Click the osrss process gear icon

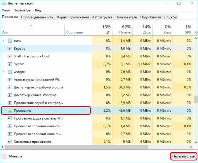coord(10,41)
